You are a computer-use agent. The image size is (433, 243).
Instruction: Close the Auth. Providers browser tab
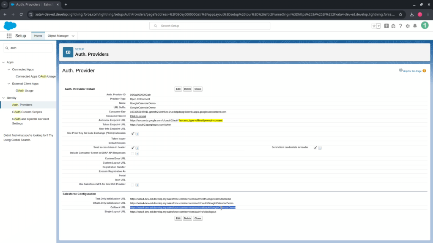58,4
